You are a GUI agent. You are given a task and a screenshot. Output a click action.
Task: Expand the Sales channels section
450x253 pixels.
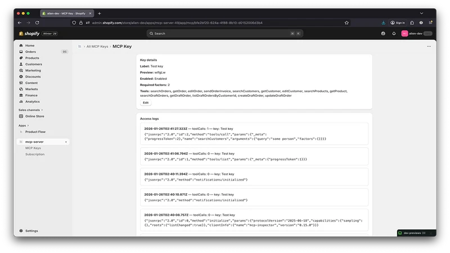click(30, 110)
